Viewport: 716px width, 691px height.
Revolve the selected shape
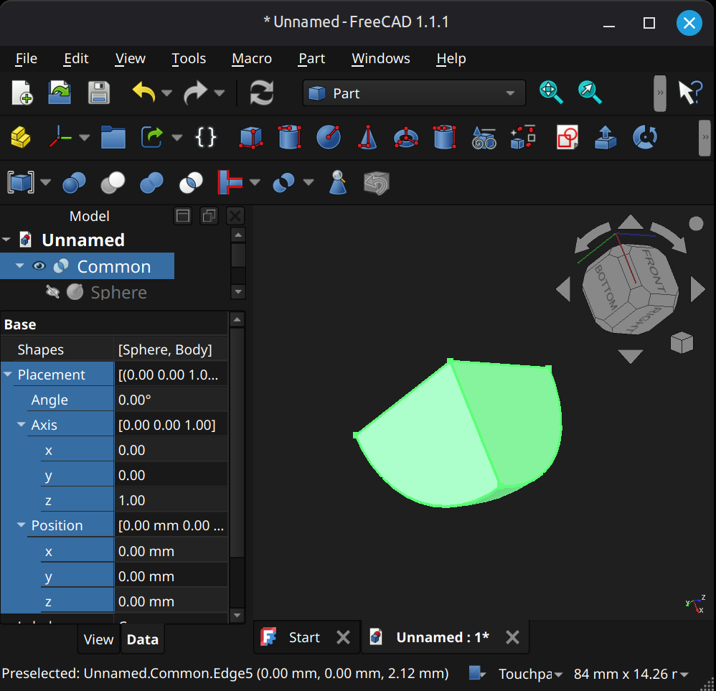coord(645,137)
